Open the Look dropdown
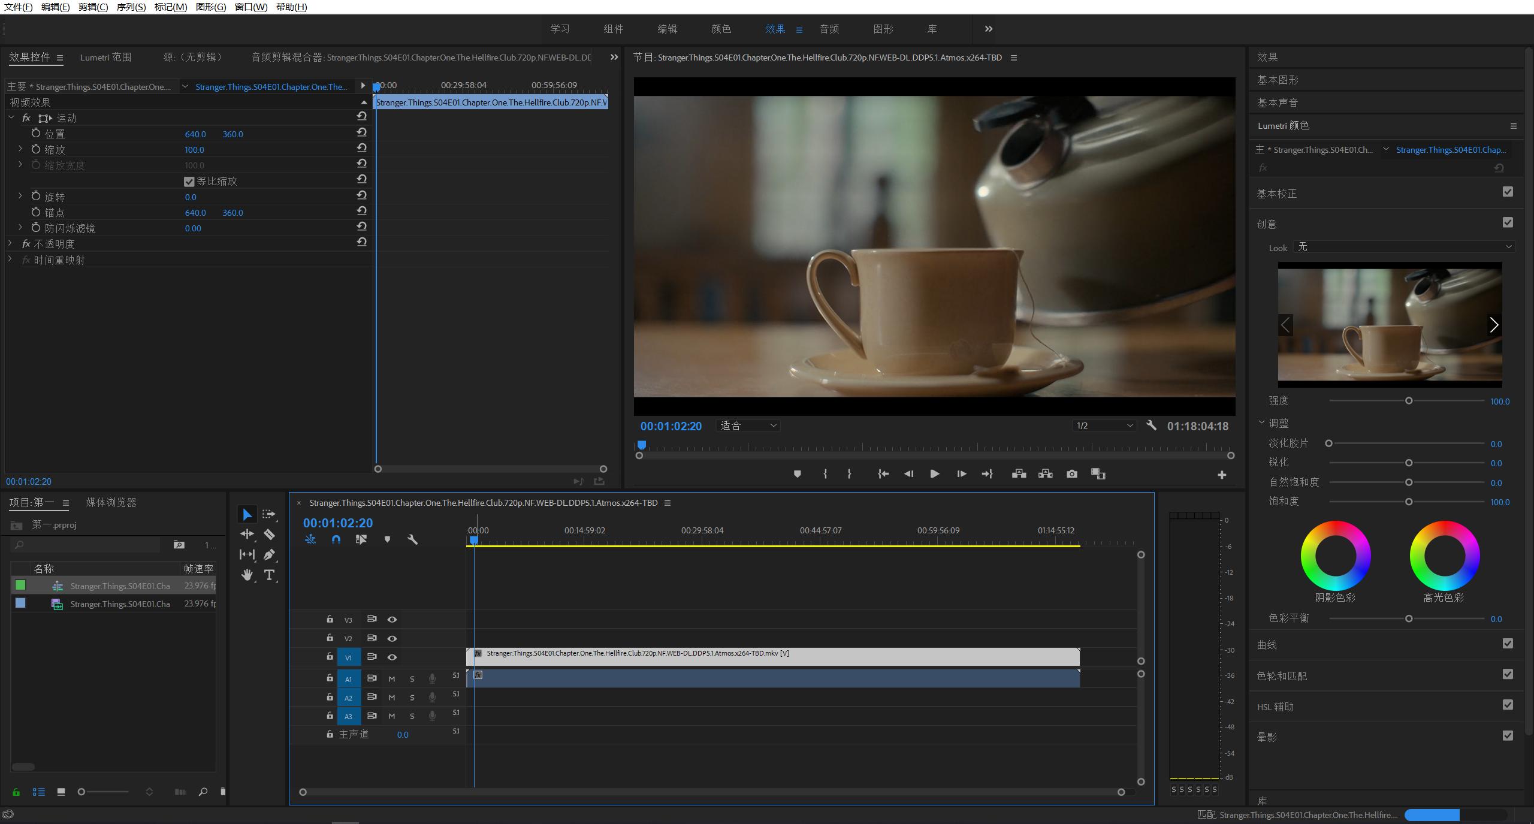1534x824 pixels. [x=1403, y=247]
